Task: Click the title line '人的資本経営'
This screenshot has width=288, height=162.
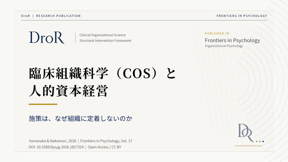Action: click(x=69, y=91)
